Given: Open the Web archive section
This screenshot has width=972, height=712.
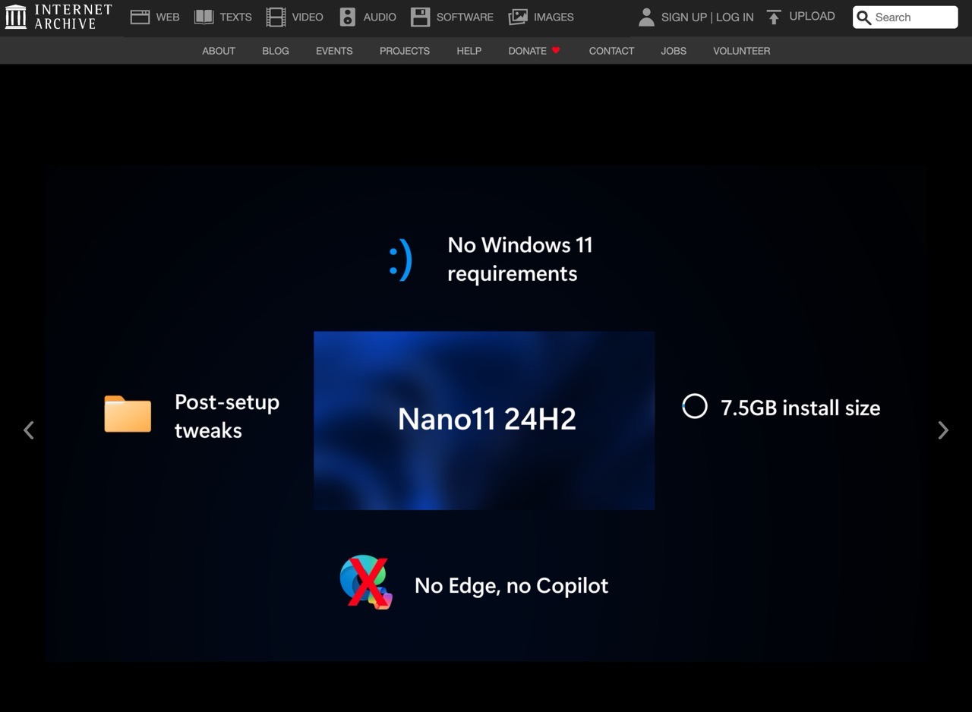Looking at the screenshot, I should tap(140, 16).
